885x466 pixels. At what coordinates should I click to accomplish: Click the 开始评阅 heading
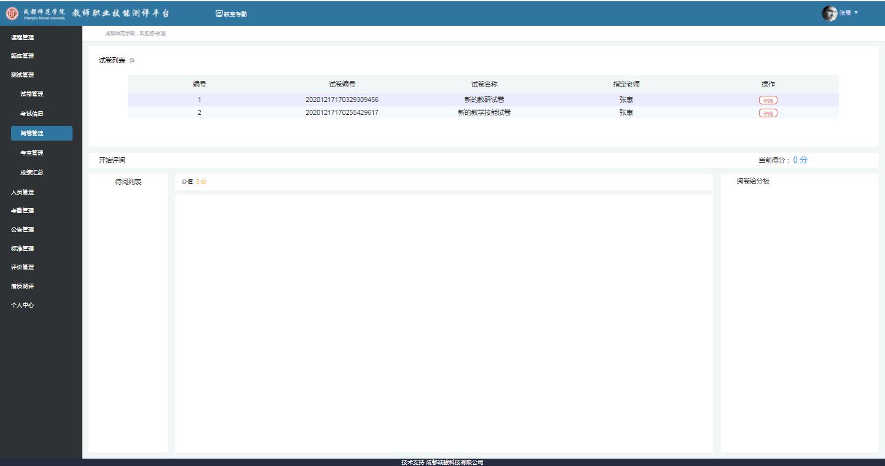point(112,160)
